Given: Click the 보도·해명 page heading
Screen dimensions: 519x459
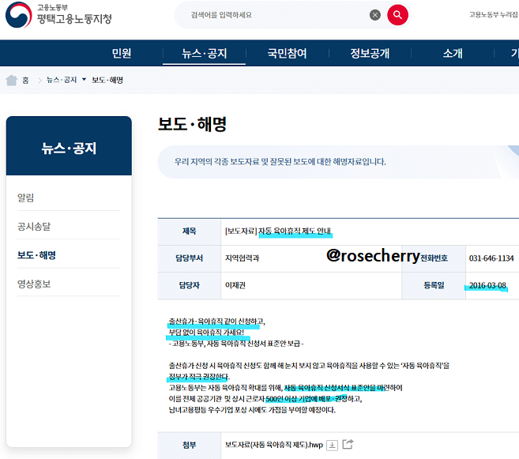Looking at the screenshot, I should pyautogui.click(x=192, y=125).
